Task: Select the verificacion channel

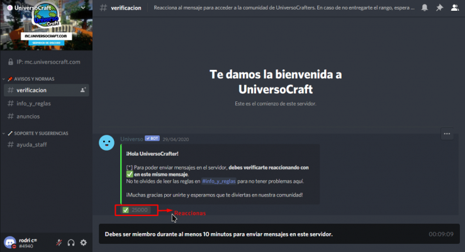Action: click(47, 90)
